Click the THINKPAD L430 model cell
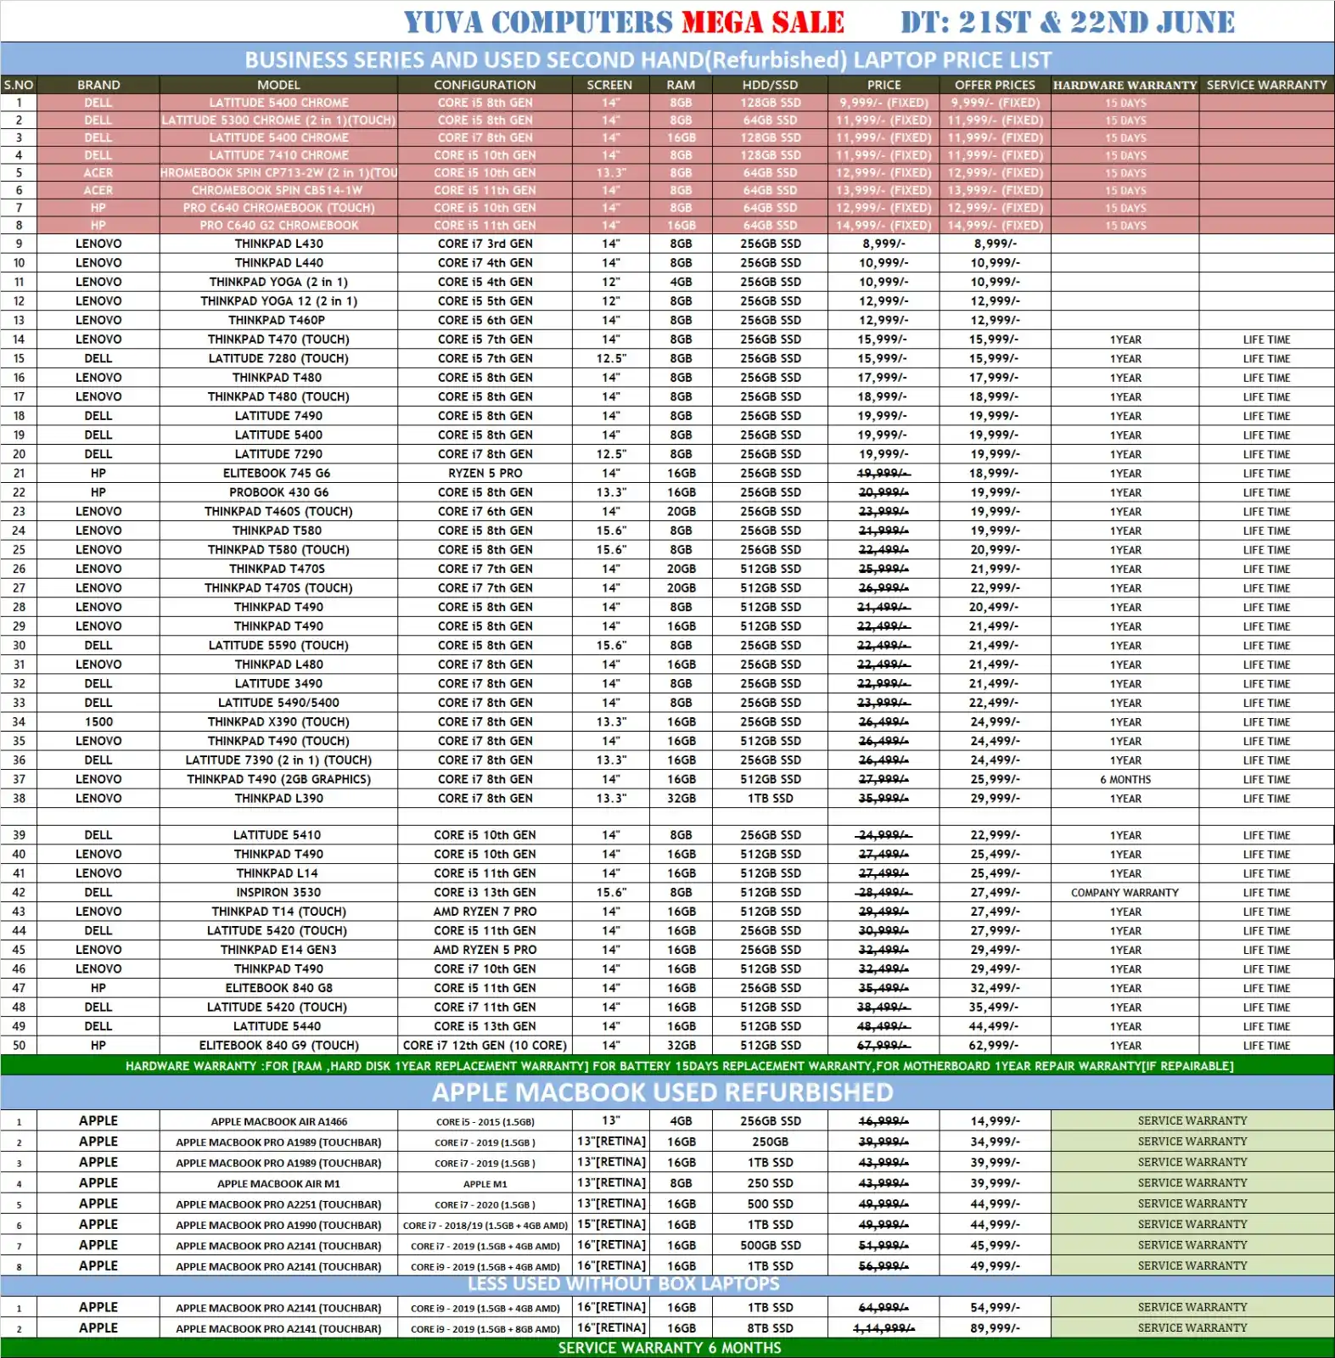1335x1358 pixels. (278, 244)
